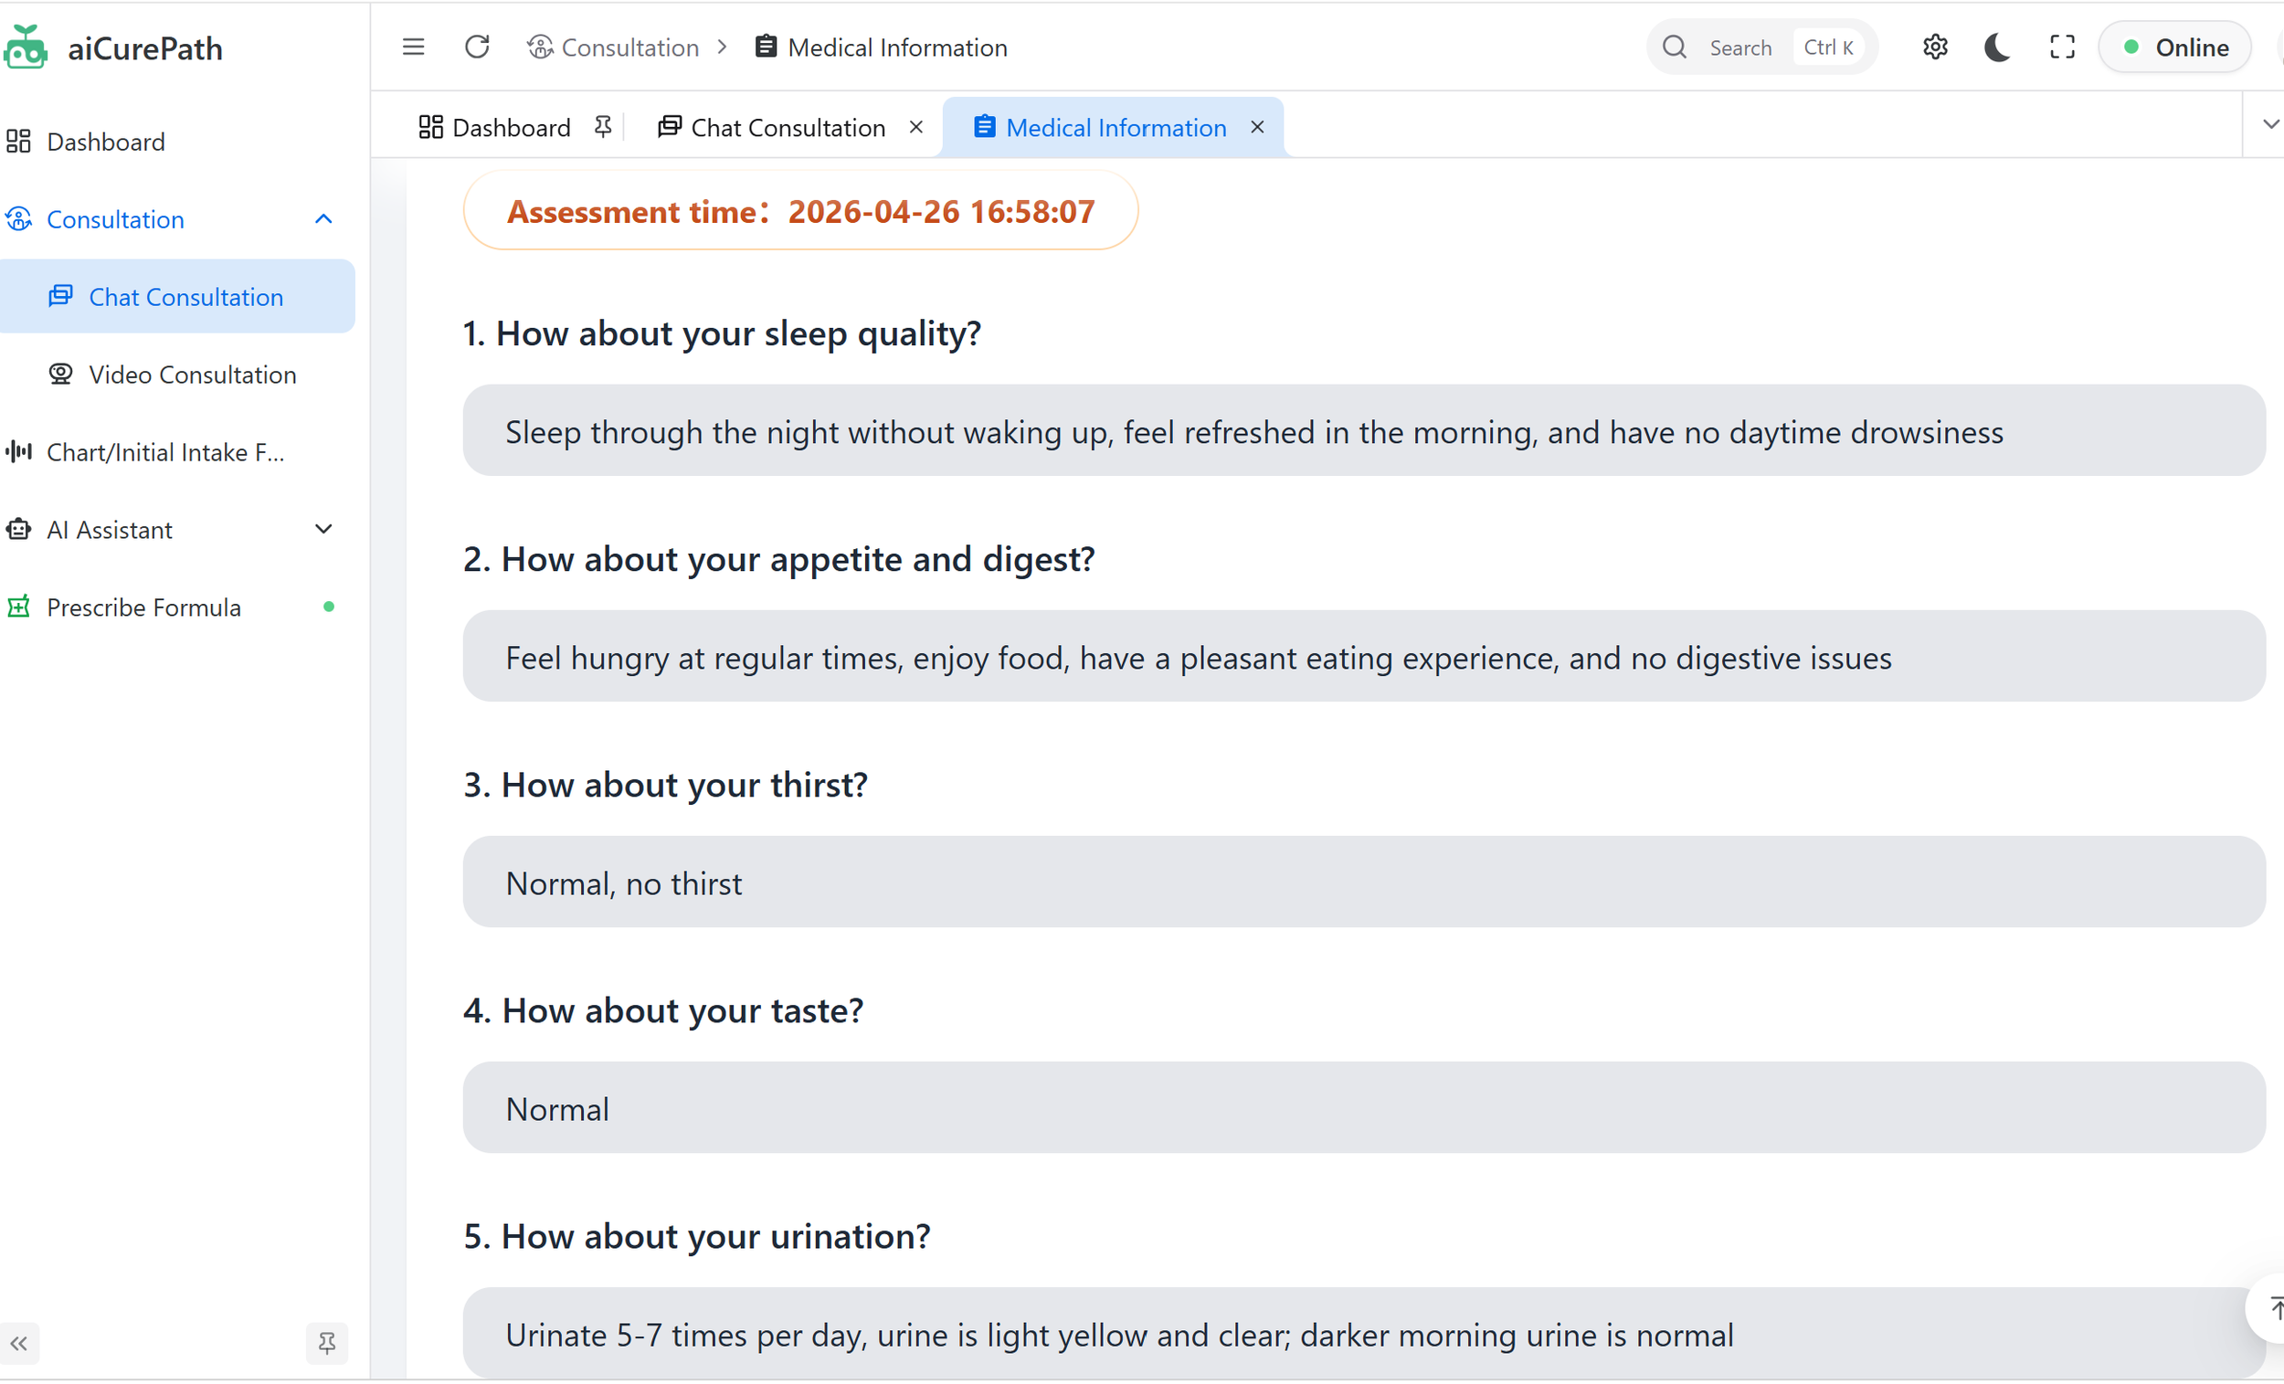Click question 4 about taste

point(663,1011)
